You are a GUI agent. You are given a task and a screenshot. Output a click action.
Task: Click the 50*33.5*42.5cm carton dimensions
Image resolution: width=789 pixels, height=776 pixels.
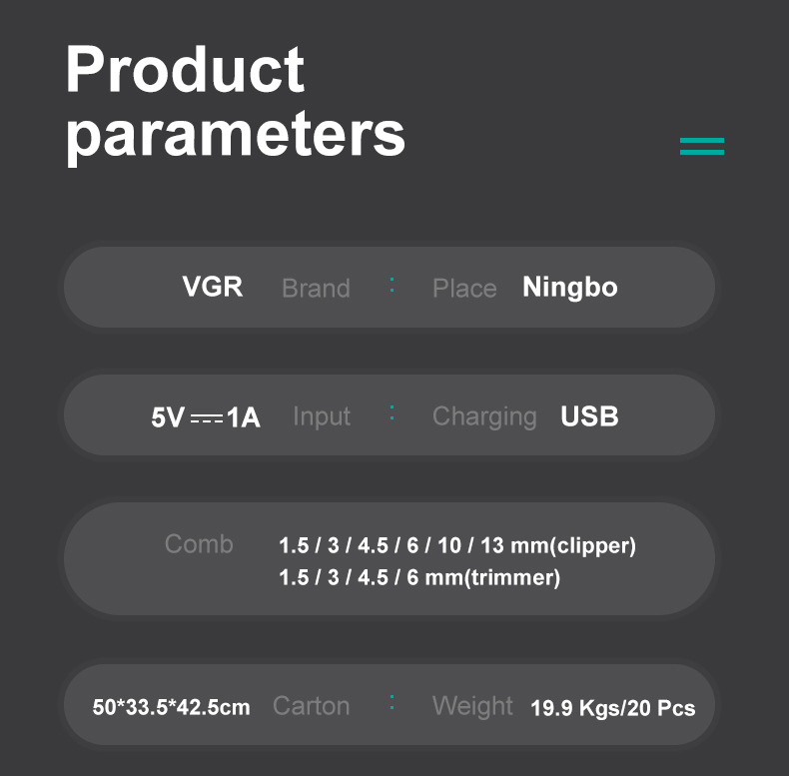[171, 707]
